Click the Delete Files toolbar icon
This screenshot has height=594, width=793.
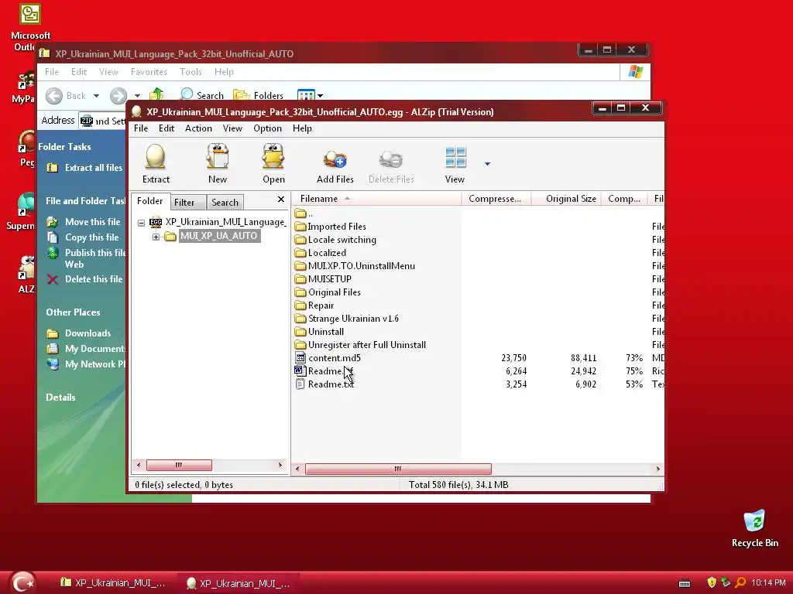[391, 159]
